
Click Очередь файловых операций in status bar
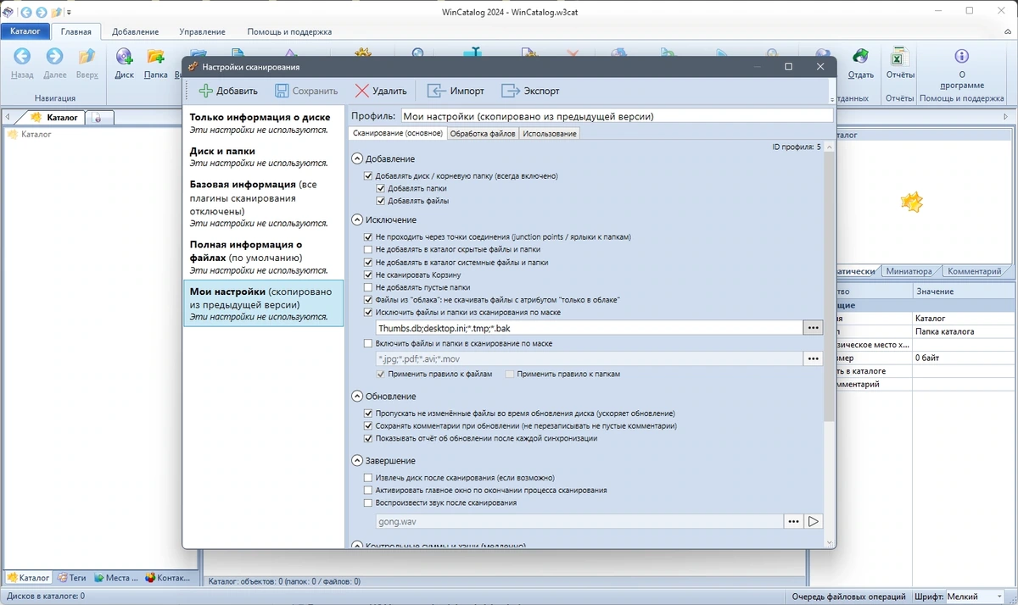point(847,597)
